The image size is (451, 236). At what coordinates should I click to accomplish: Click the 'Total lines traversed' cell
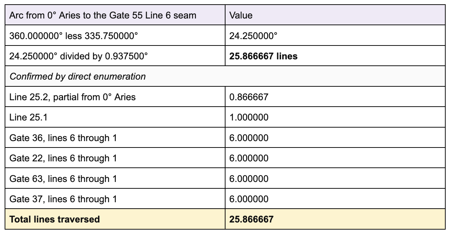click(x=115, y=219)
